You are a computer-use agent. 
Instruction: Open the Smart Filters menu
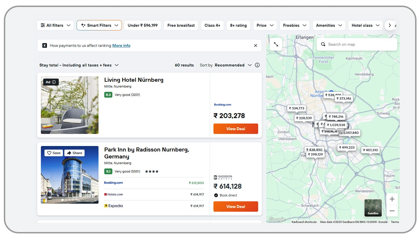coord(99,25)
